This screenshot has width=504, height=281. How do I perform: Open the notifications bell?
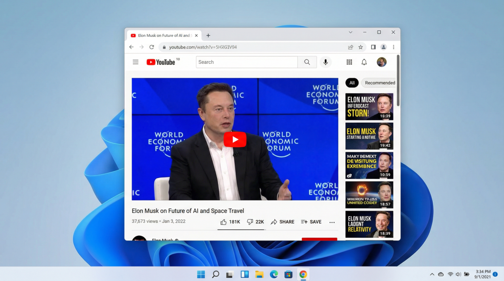[x=364, y=62]
